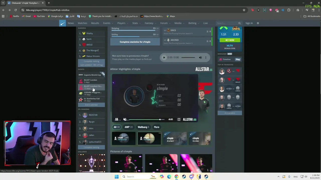Click Complete statistics for s1mple

click(x=135, y=42)
